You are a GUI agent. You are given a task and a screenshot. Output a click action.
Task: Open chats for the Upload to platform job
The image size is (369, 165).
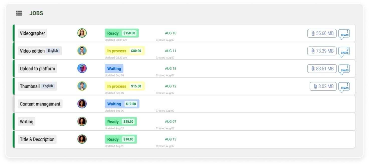pos(344,69)
